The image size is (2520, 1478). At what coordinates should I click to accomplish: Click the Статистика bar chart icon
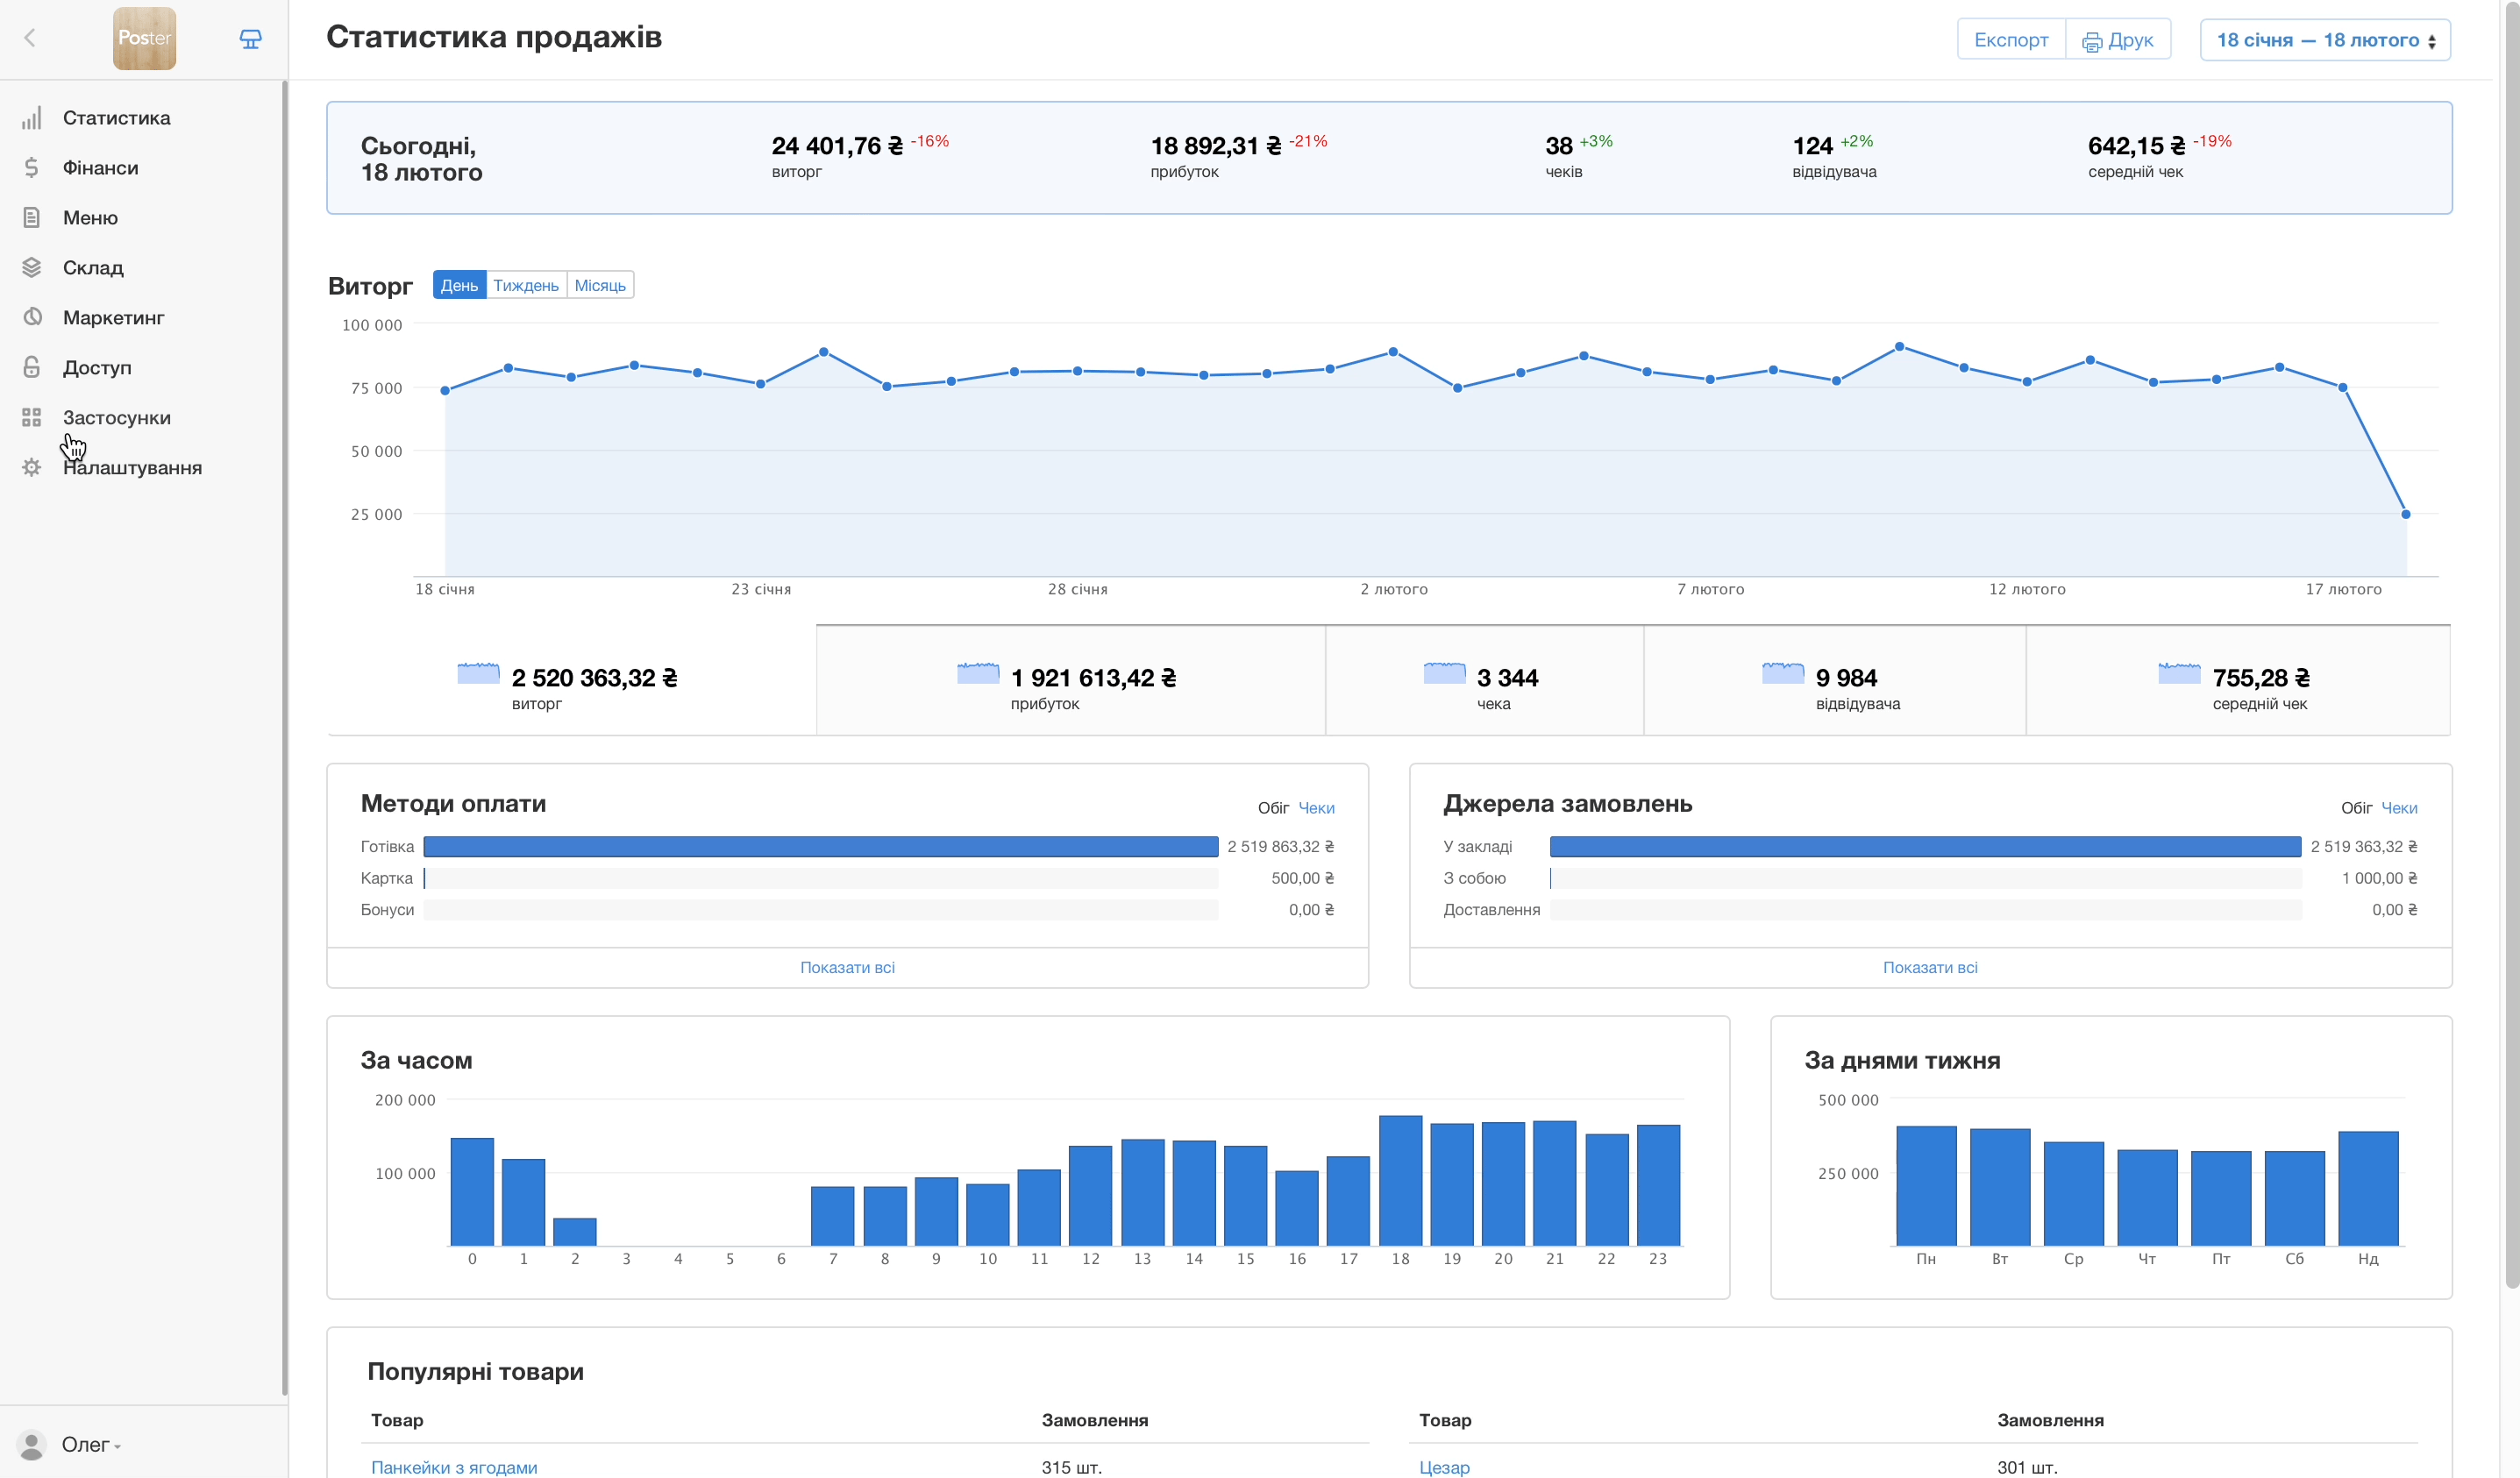point(32,118)
